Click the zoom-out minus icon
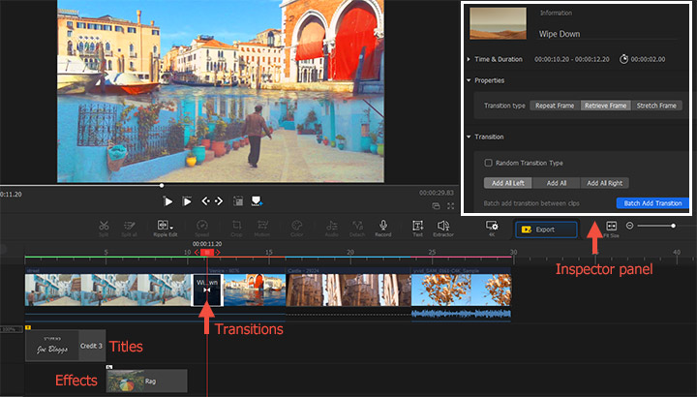The image size is (697, 397). (x=630, y=226)
